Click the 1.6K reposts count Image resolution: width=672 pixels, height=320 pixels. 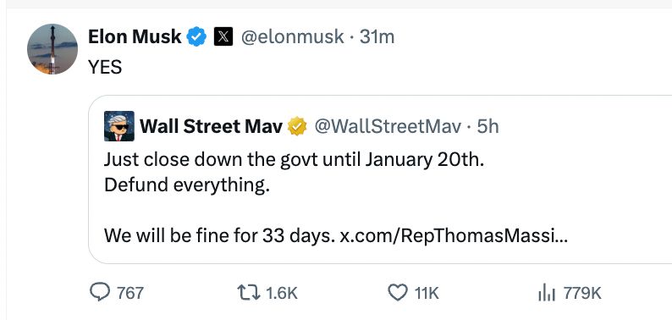(282, 294)
